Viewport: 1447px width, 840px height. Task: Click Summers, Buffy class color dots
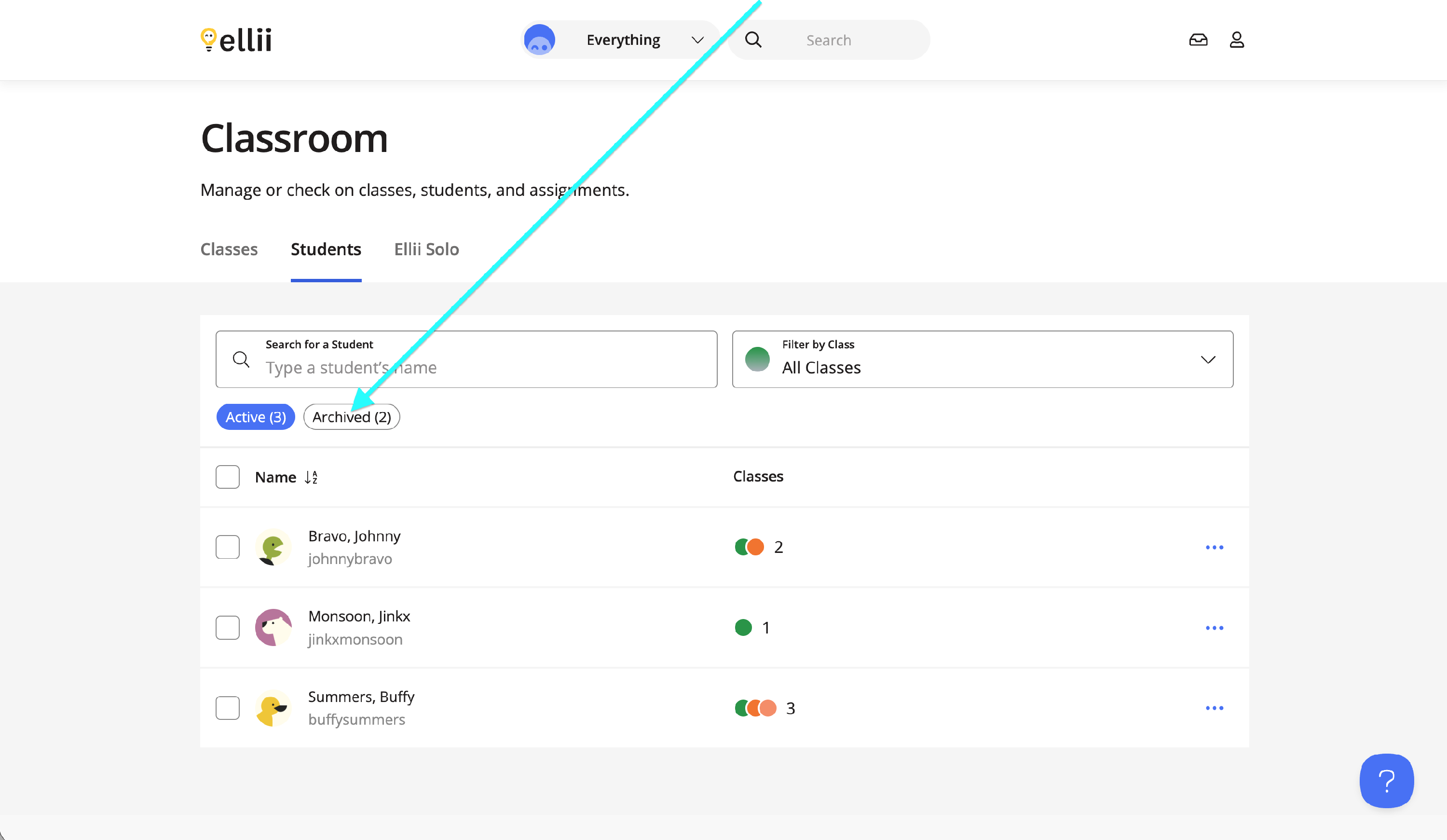point(755,708)
